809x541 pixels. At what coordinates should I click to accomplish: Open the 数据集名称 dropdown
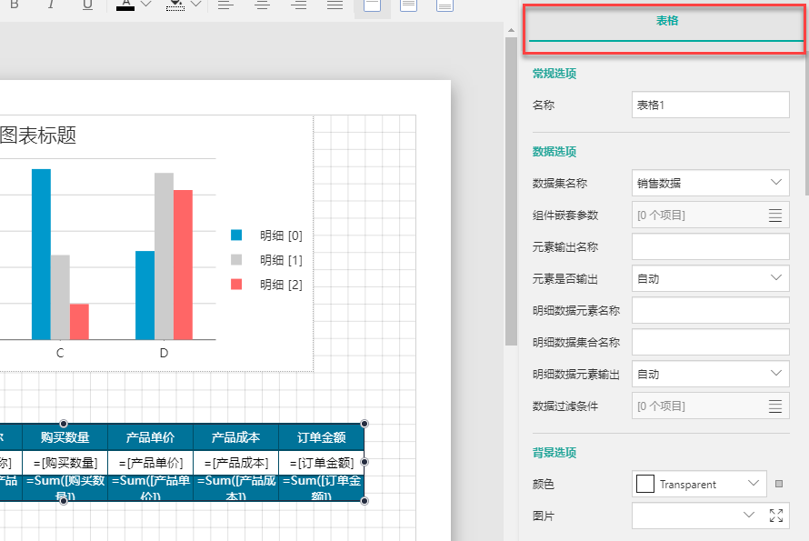point(710,183)
